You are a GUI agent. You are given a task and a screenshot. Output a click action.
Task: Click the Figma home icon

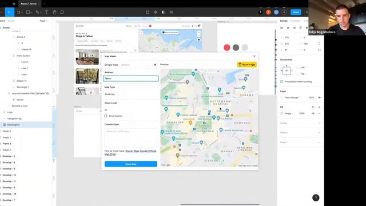click(14, 4)
